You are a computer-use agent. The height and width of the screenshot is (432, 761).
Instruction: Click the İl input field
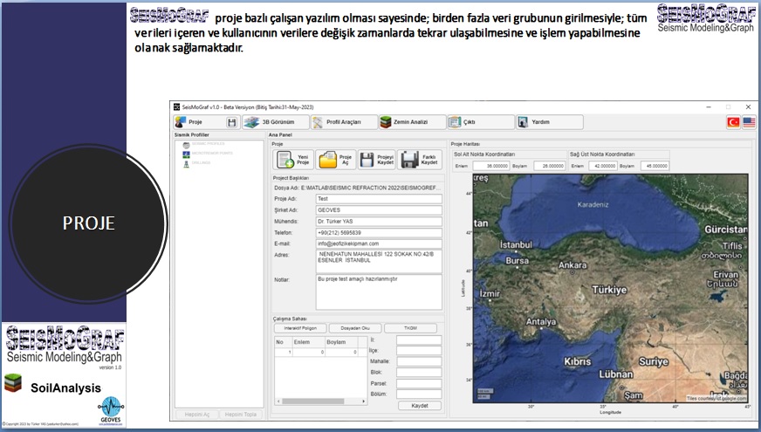click(x=419, y=340)
